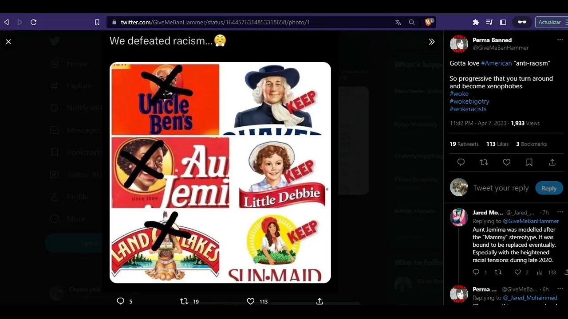
Task: Open the browser extensions puzzle icon
Action: (476, 22)
